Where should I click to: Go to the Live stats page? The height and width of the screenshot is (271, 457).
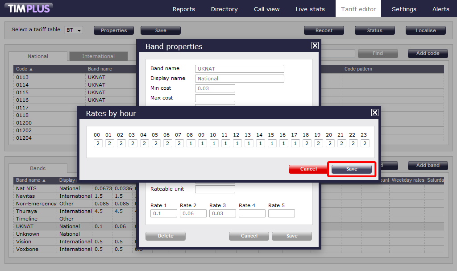pos(310,9)
